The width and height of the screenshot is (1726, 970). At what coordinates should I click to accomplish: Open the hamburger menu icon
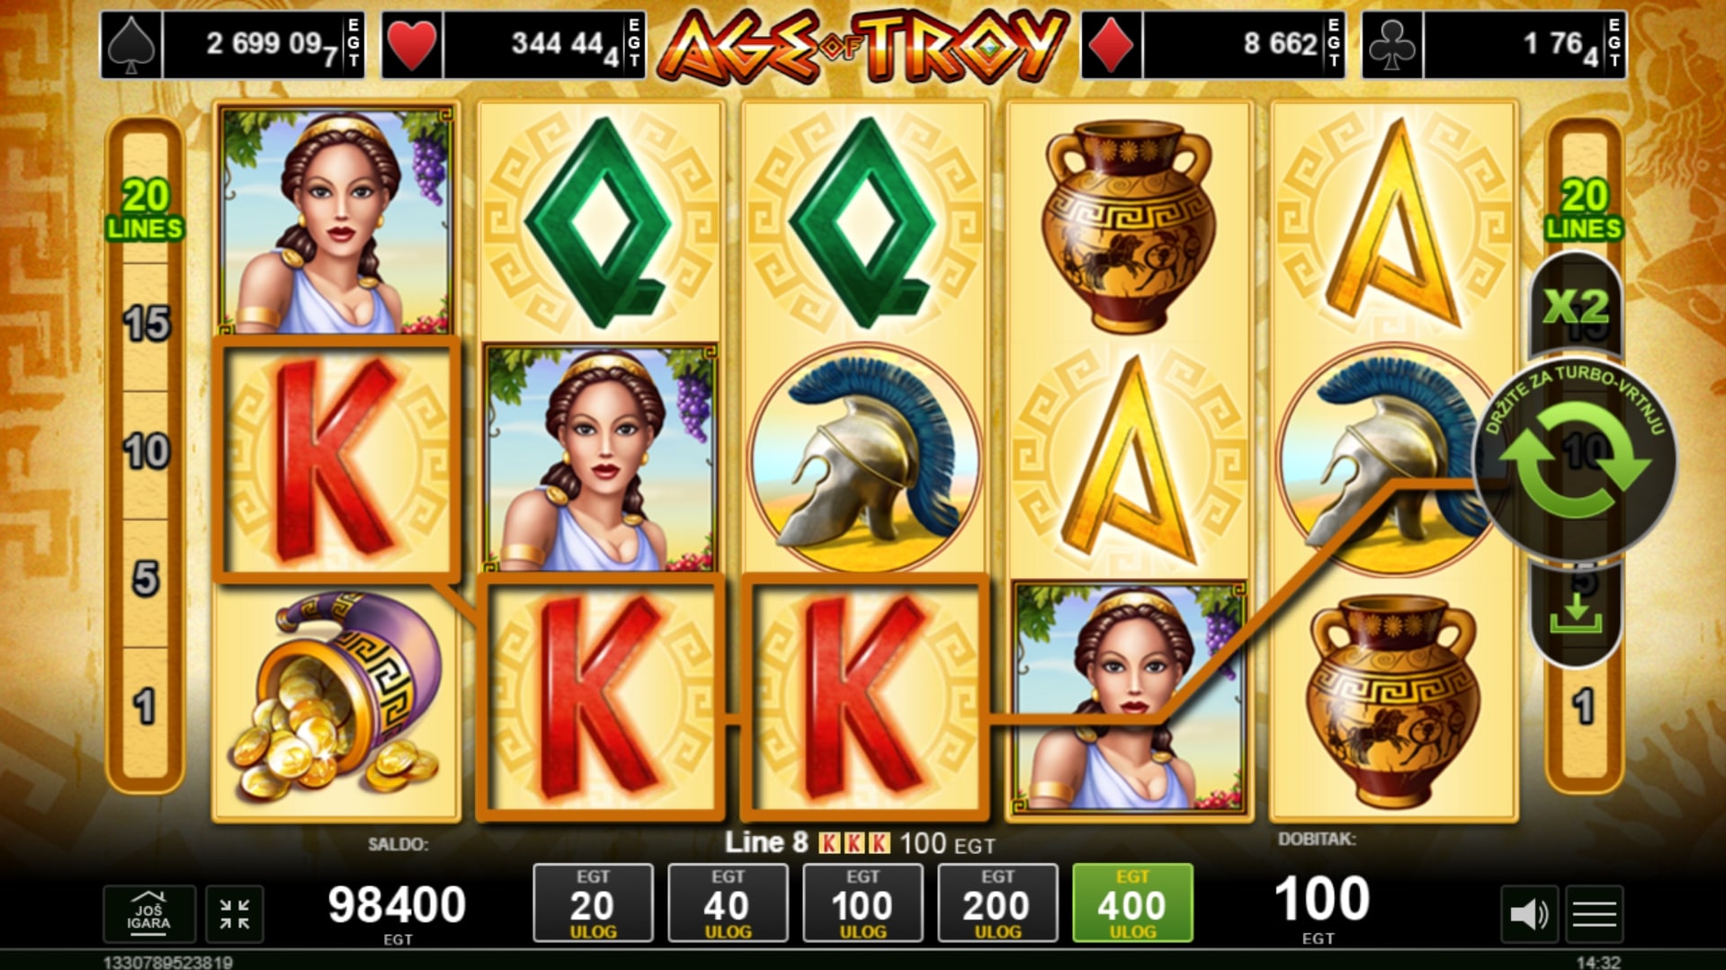click(x=1595, y=914)
